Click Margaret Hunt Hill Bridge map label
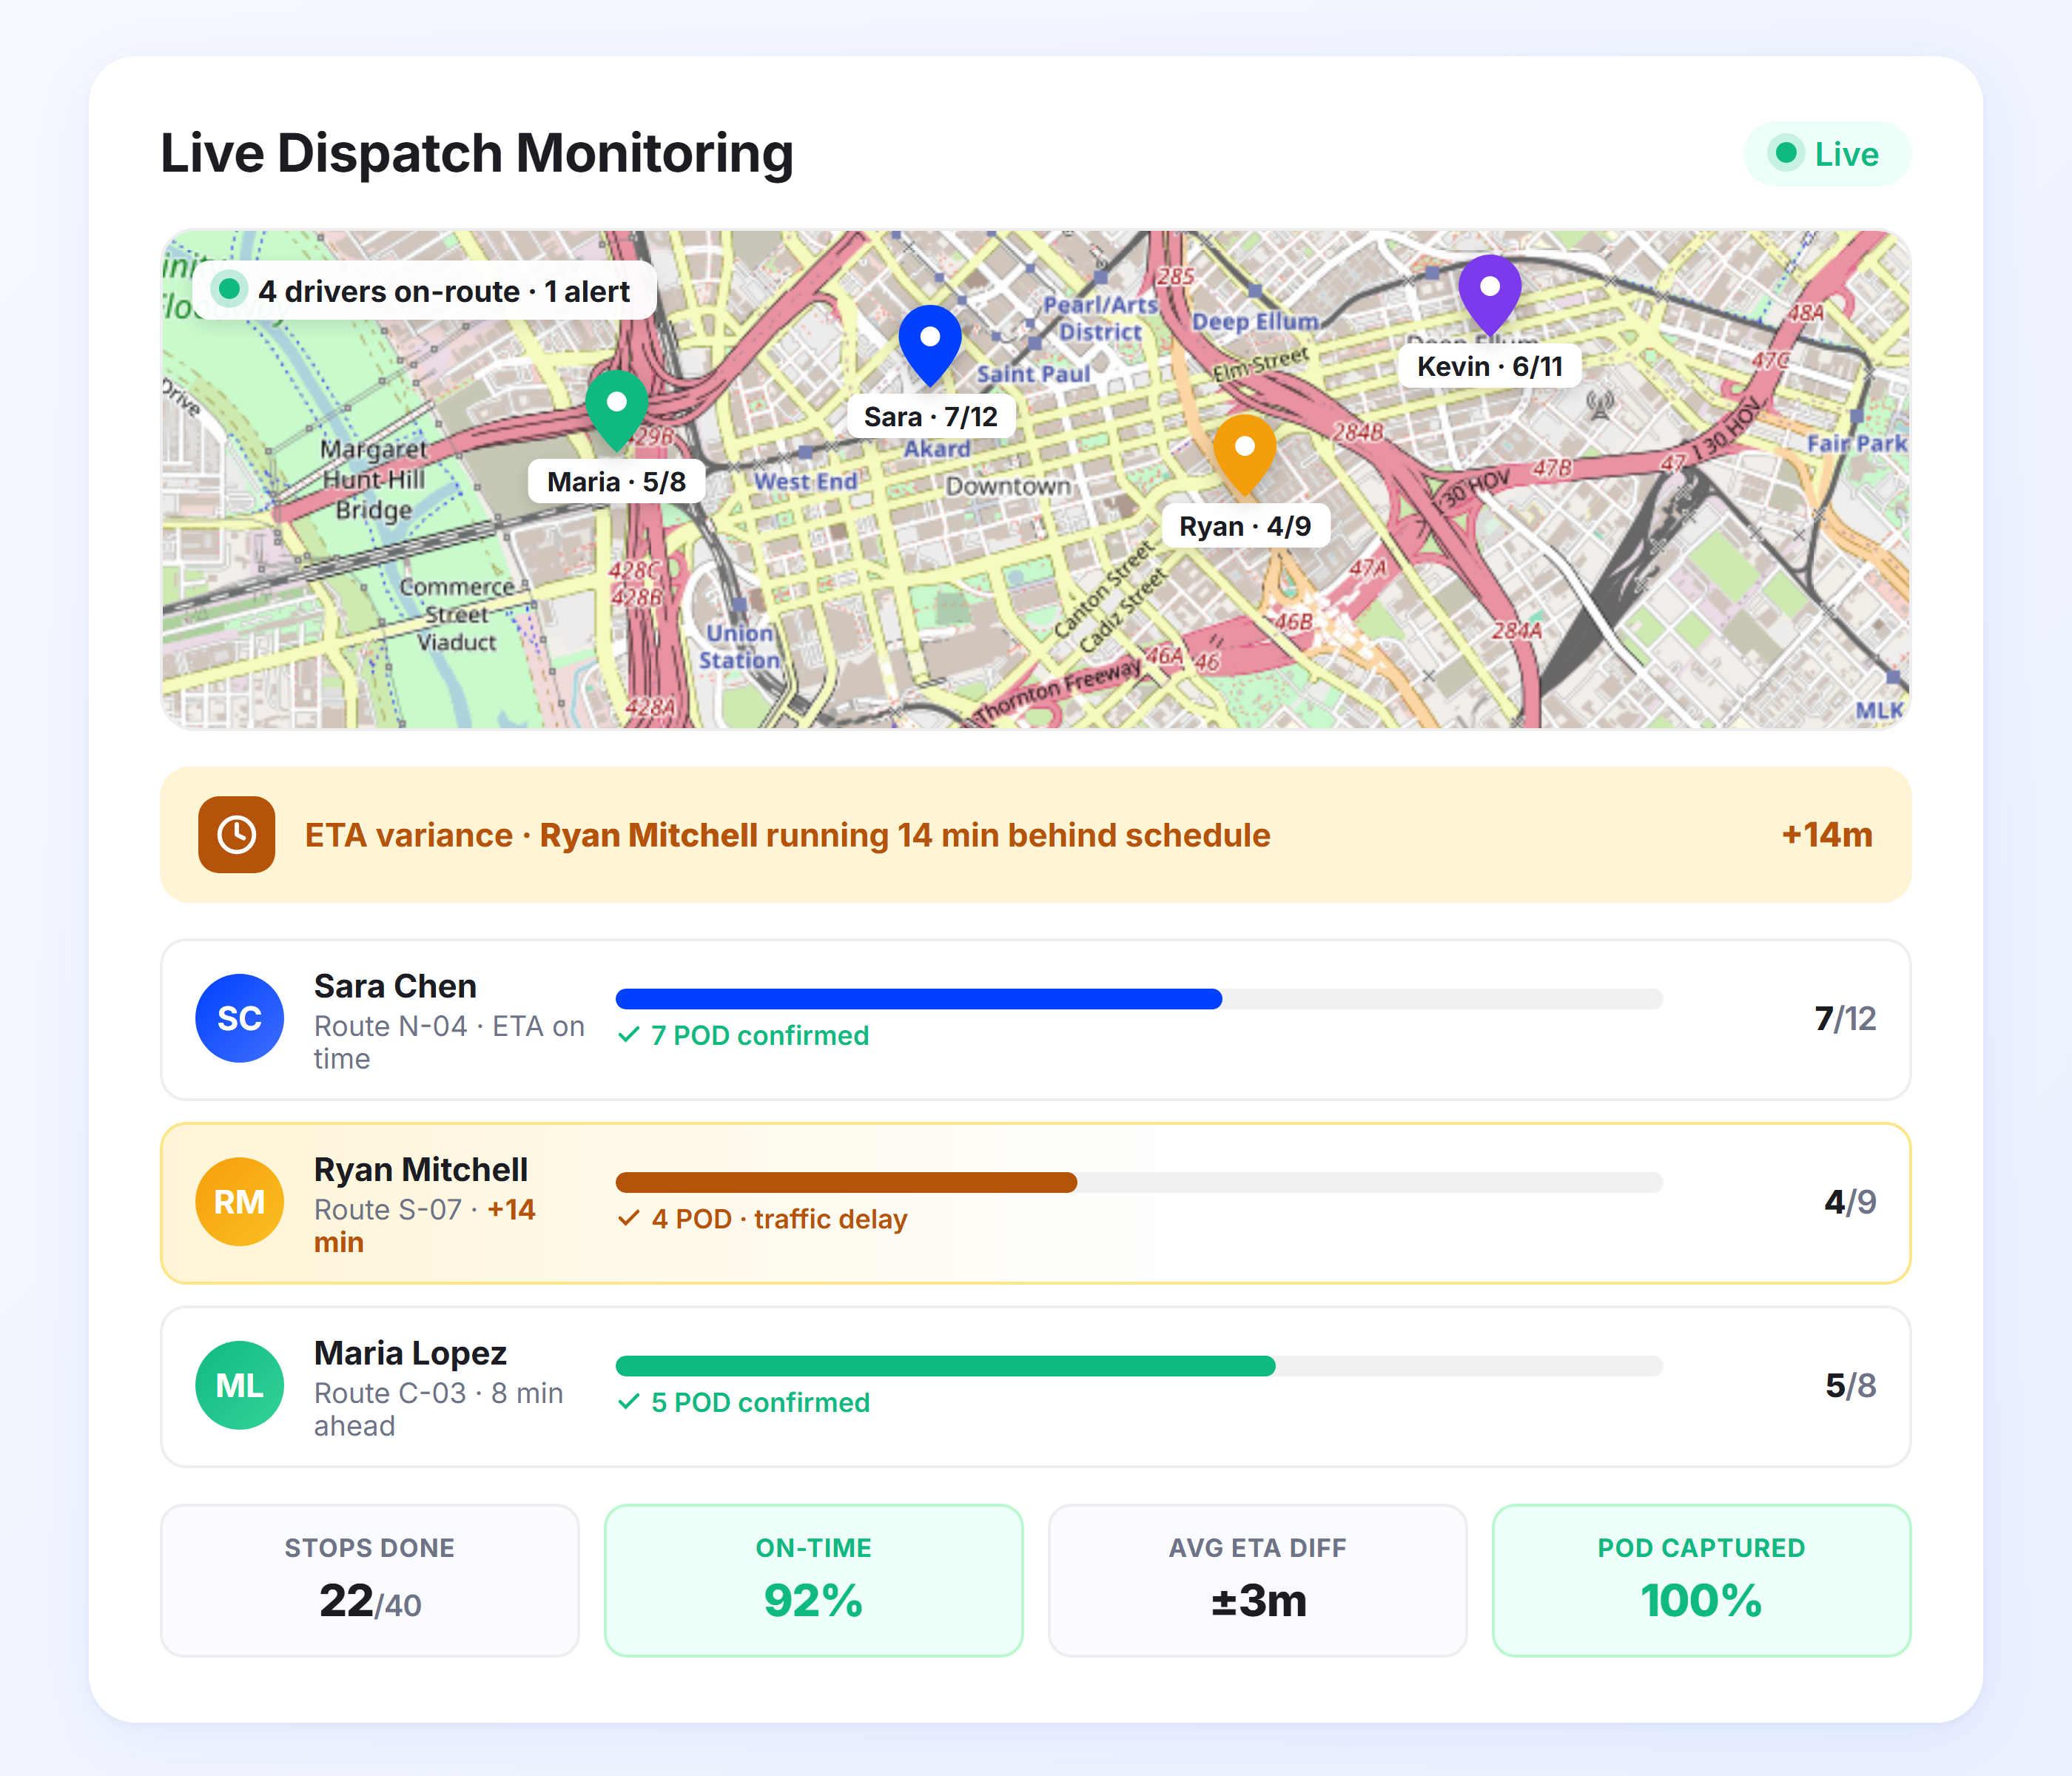 tap(374, 480)
